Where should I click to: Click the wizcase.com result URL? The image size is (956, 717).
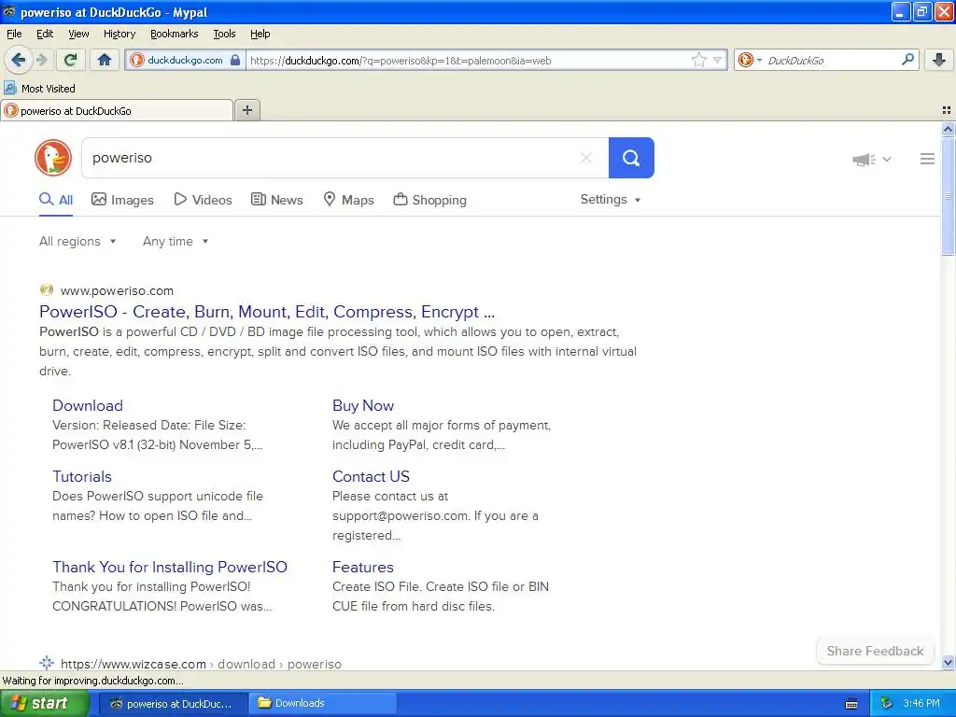(201, 664)
